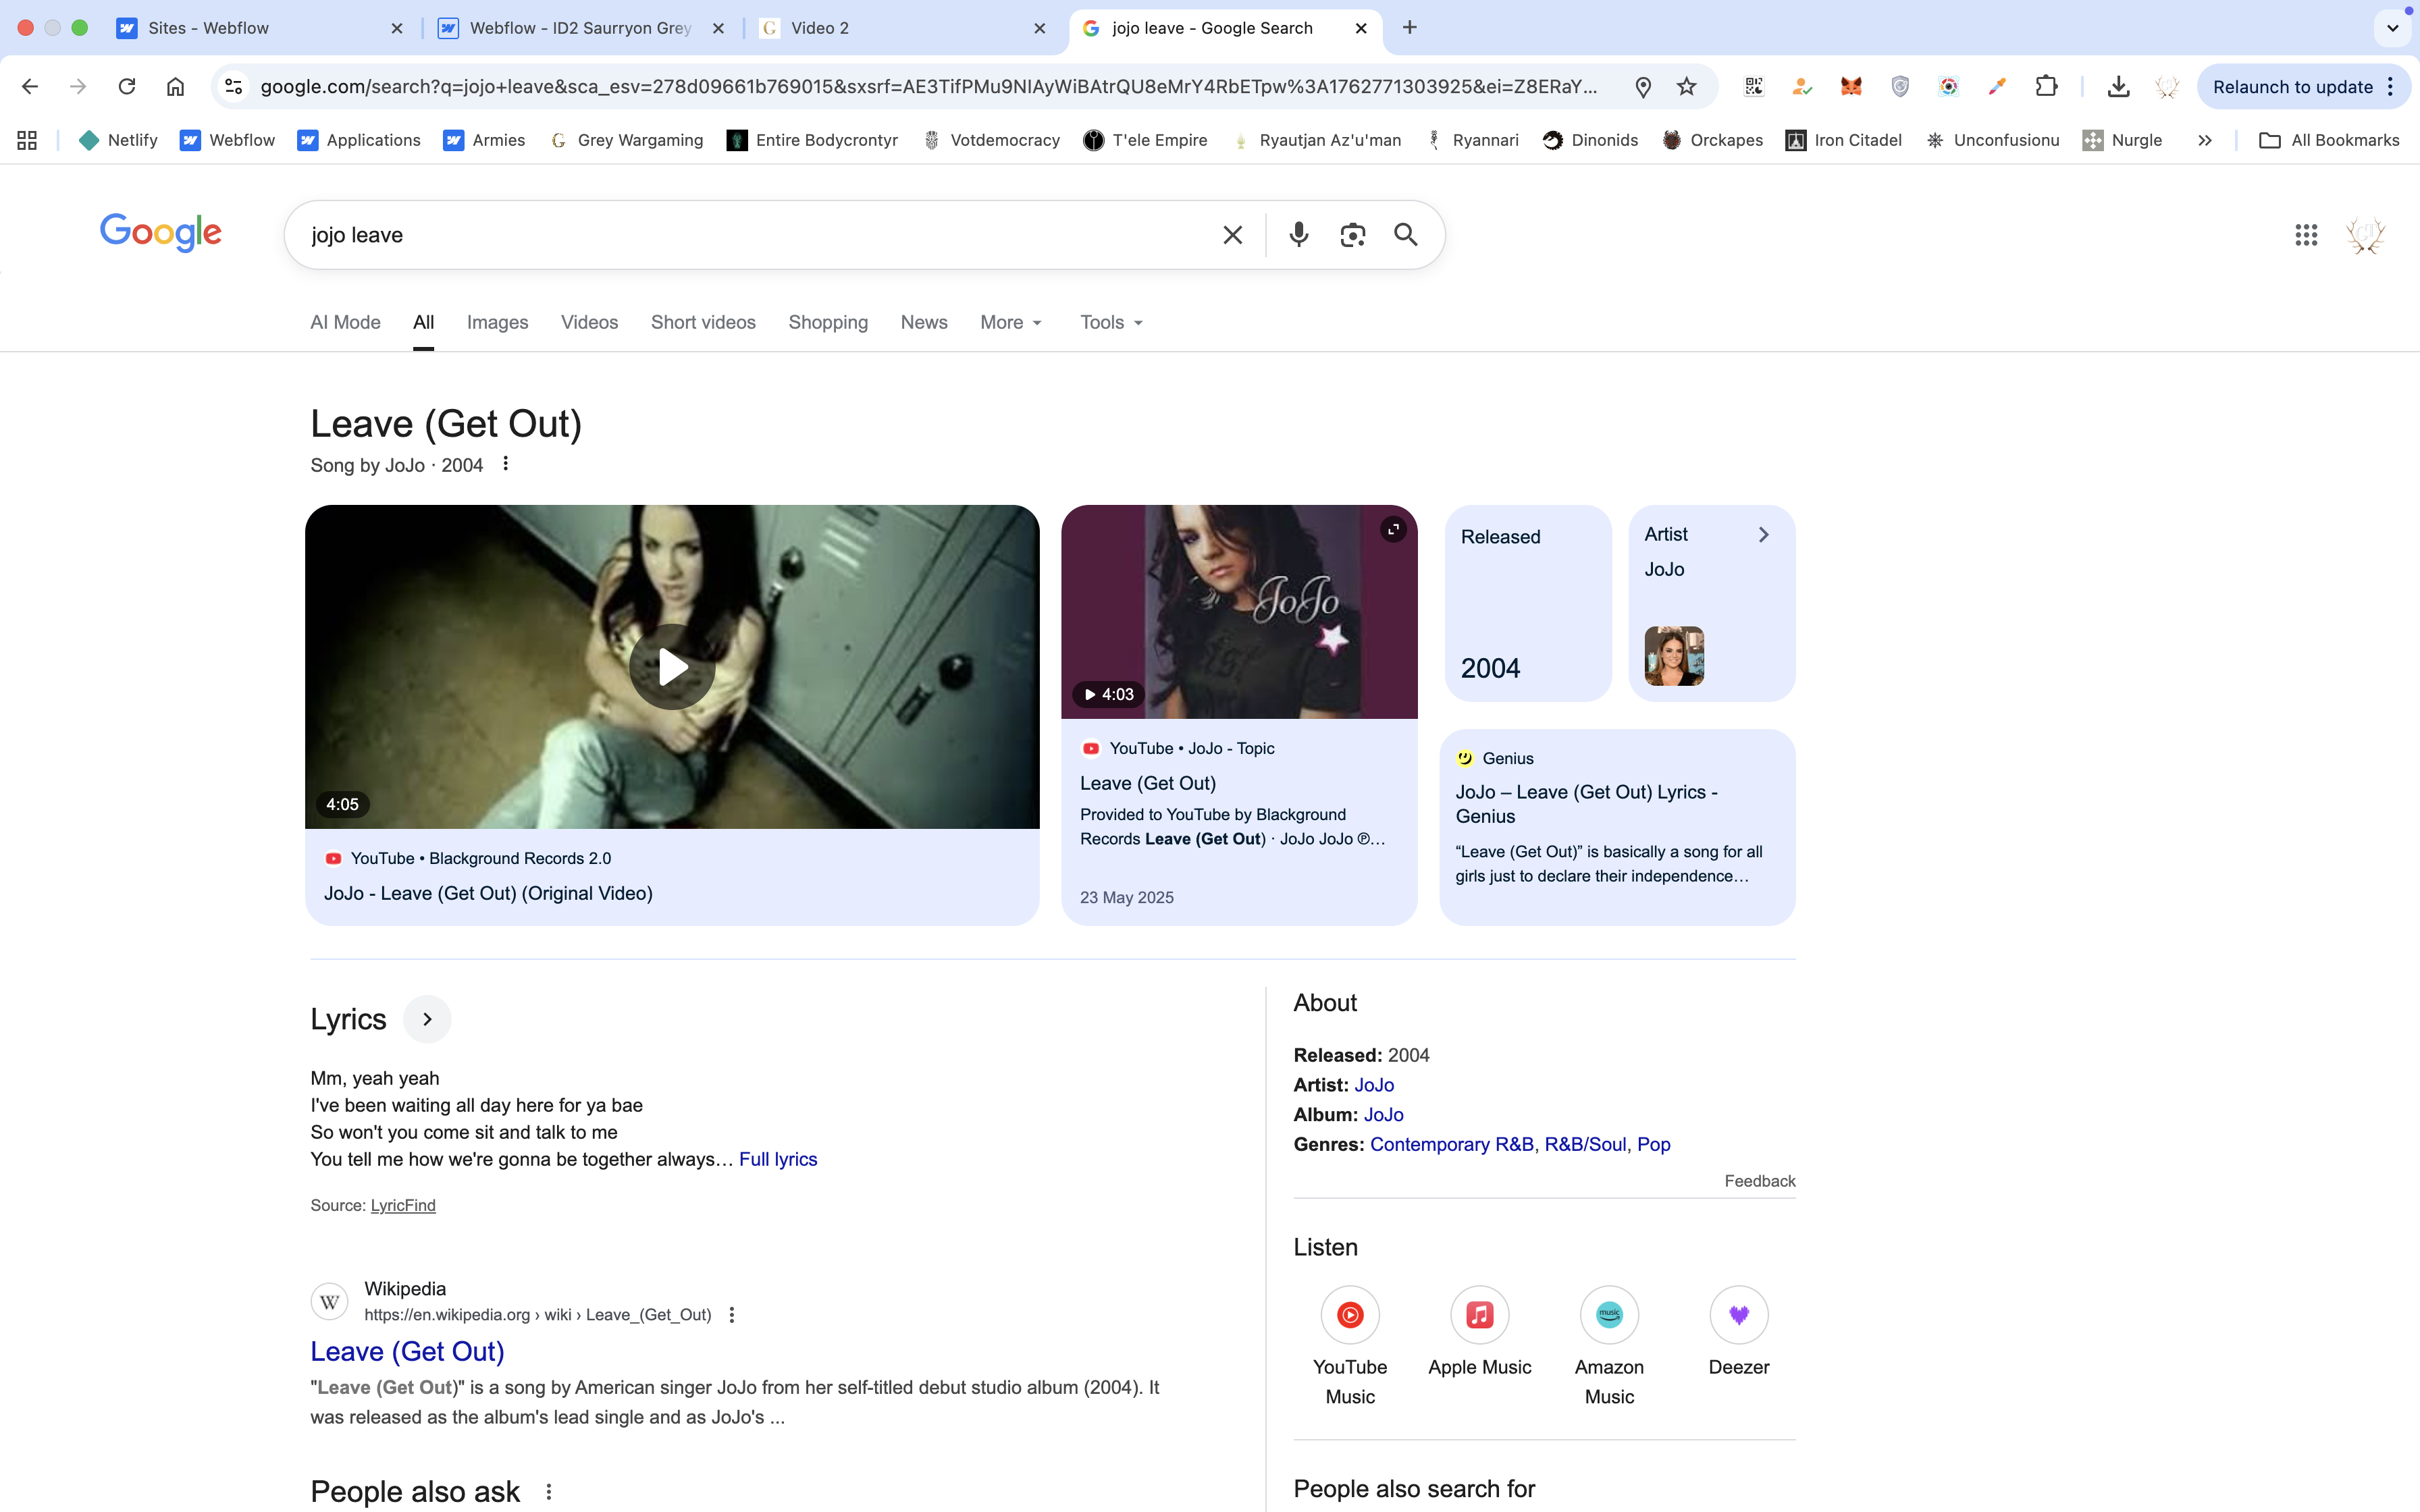Click the jojo leave search field
The height and width of the screenshot is (1512, 2420).
(750, 235)
